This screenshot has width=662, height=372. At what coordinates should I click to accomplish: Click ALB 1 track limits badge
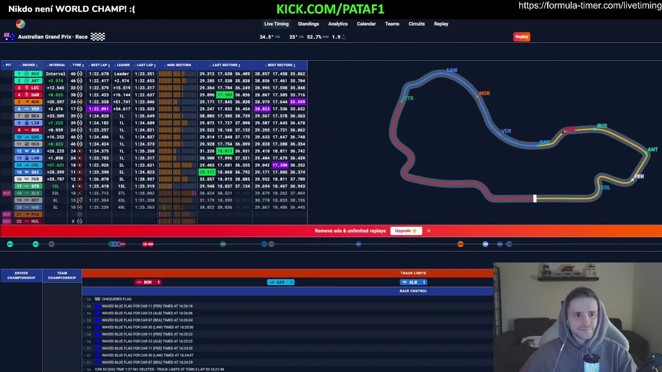(x=413, y=282)
